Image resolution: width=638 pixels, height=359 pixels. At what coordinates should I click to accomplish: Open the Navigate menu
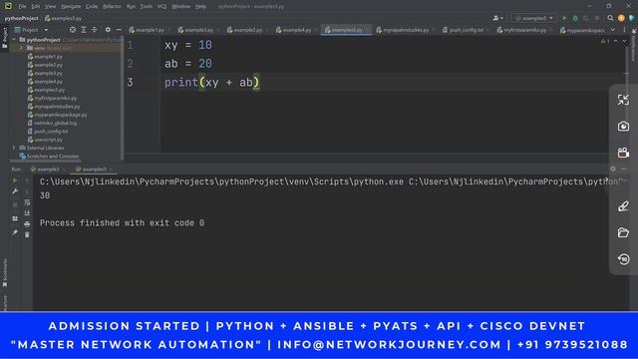coord(71,7)
